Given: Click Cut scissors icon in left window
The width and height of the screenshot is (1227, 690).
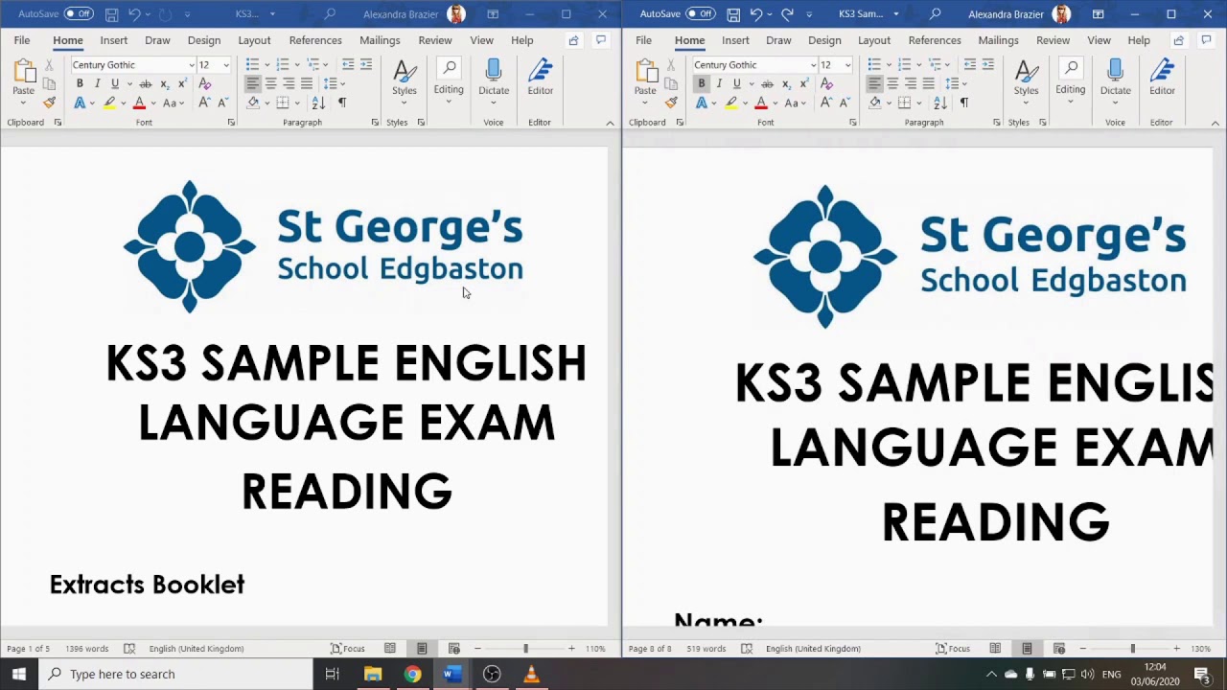Looking at the screenshot, I should [49, 65].
